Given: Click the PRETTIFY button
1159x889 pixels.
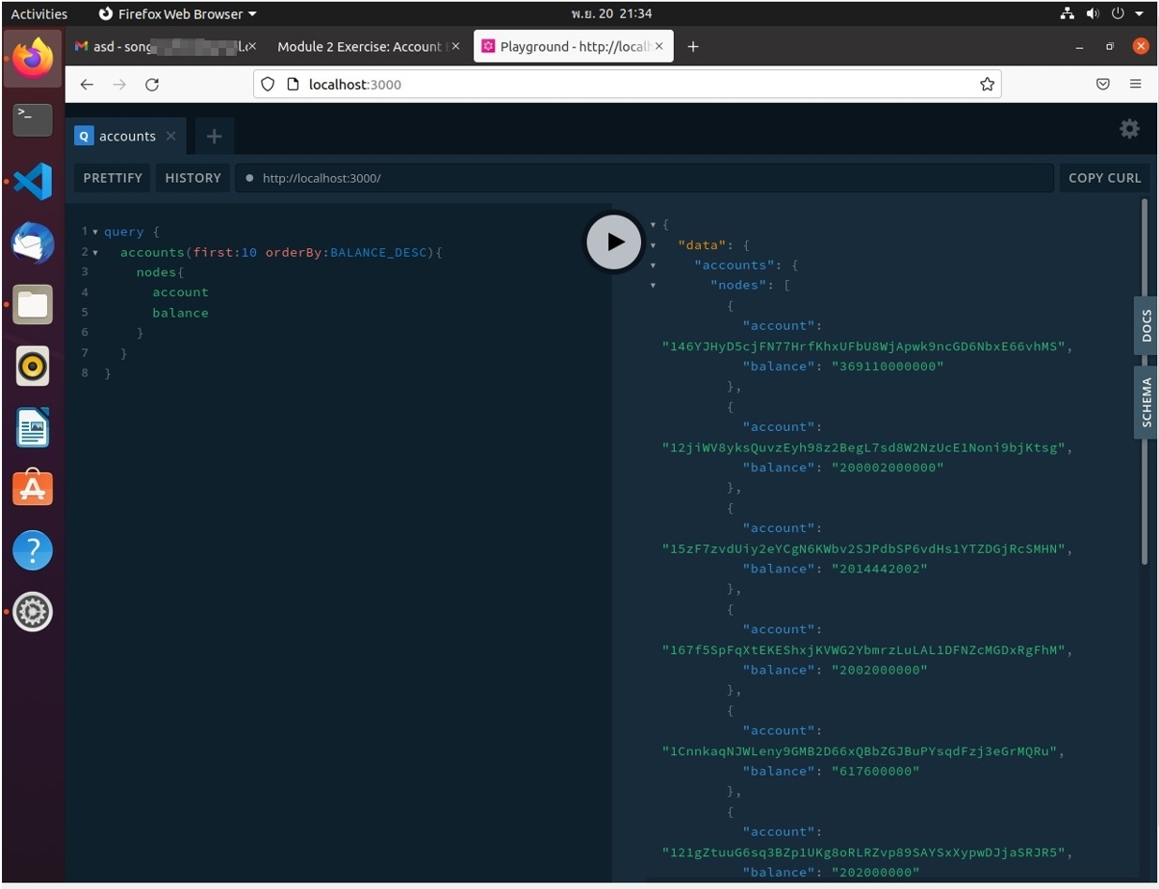Looking at the screenshot, I should coord(112,177).
